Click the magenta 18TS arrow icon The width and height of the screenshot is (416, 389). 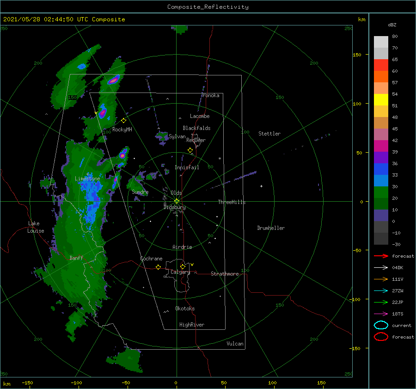[381, 314]
